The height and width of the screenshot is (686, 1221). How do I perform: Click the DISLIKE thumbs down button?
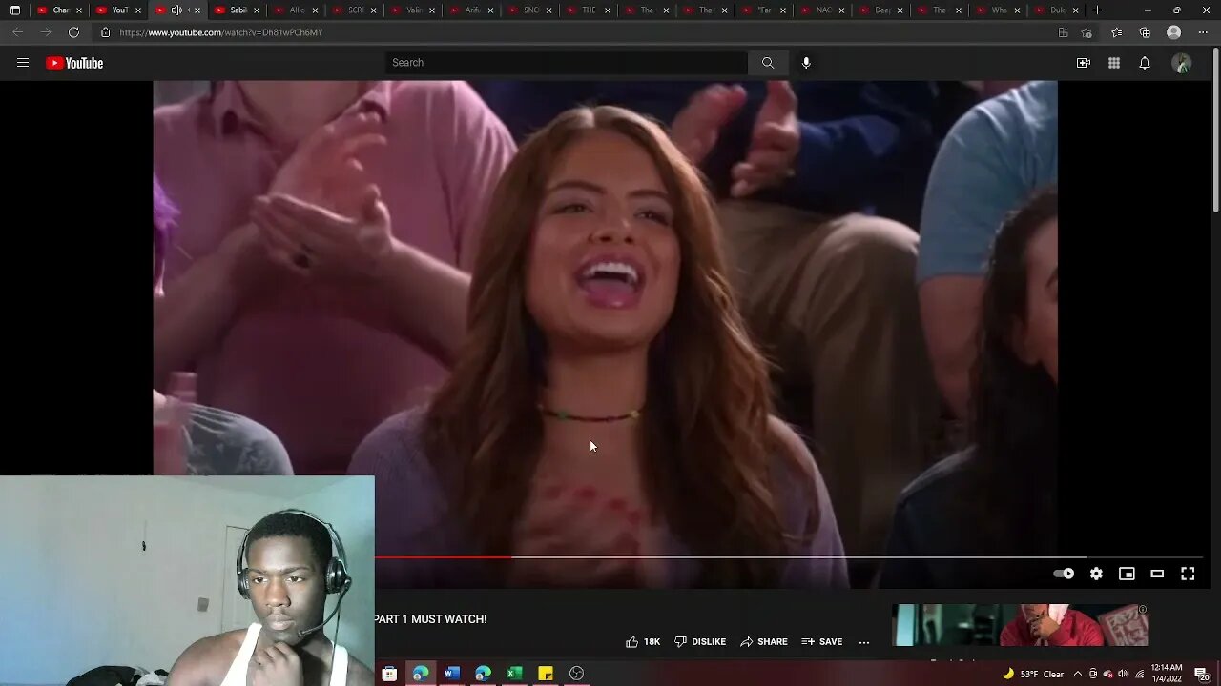click(x=700, y=642)
